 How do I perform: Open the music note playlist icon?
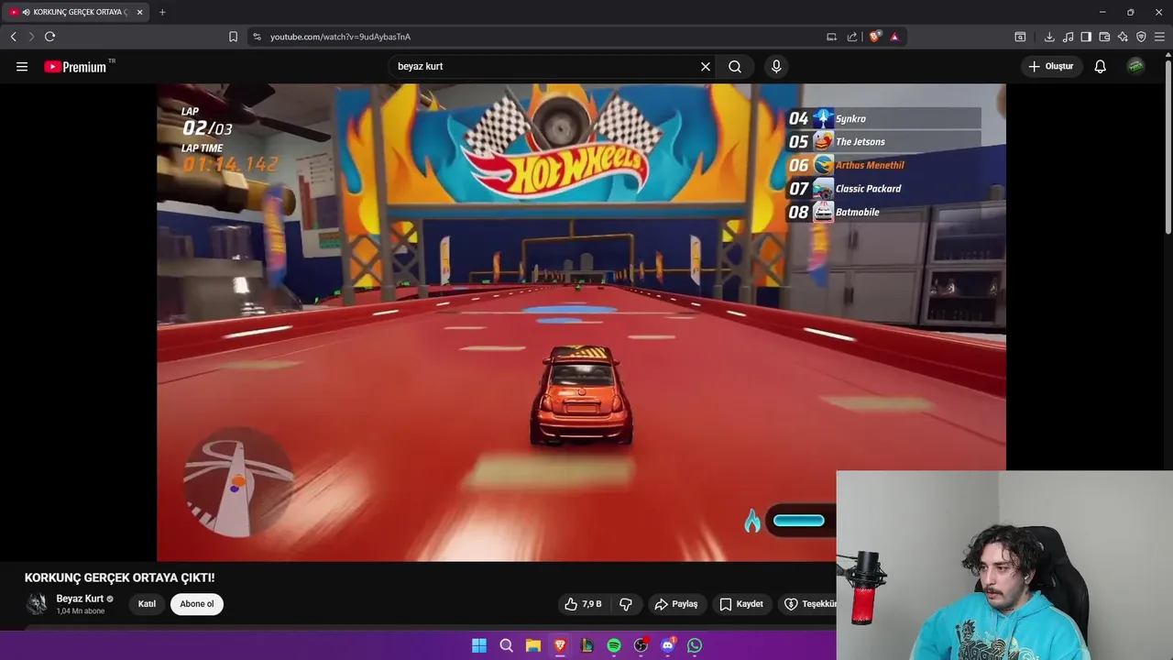click(1068, 37)
